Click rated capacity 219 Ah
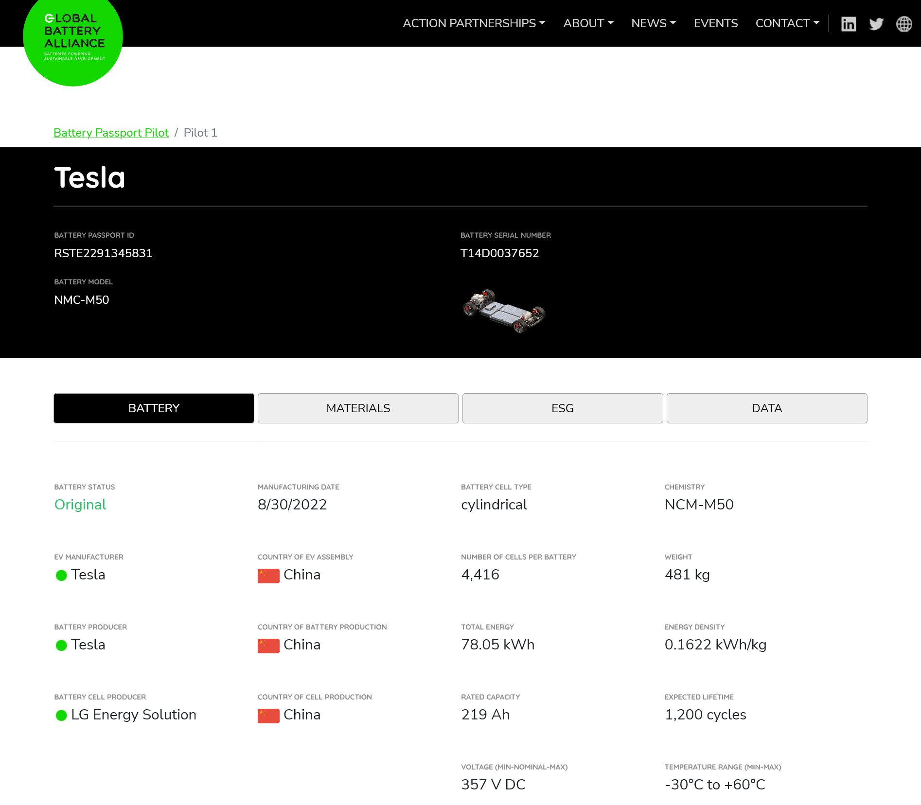The height and width of the screenshot is (805, 921). pos(485,715)
